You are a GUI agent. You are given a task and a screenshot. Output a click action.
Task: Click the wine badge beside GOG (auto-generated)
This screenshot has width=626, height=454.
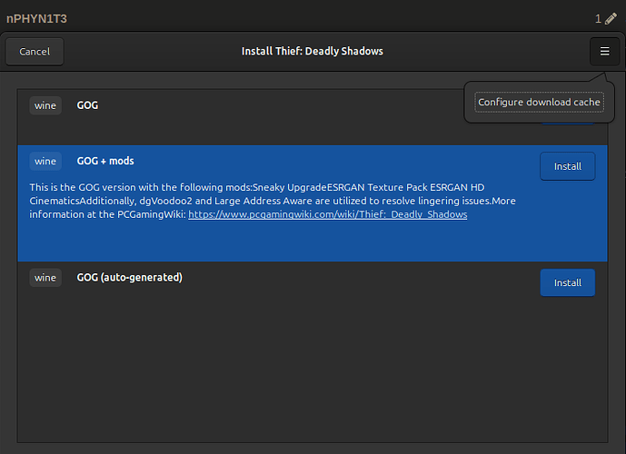[45, 277]
